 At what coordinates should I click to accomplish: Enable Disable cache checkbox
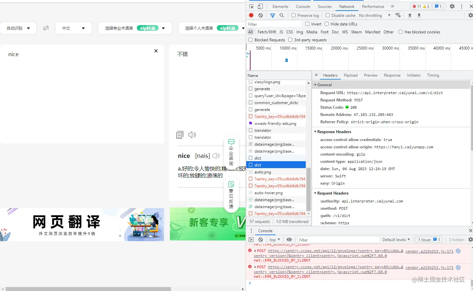pos(328,15)
